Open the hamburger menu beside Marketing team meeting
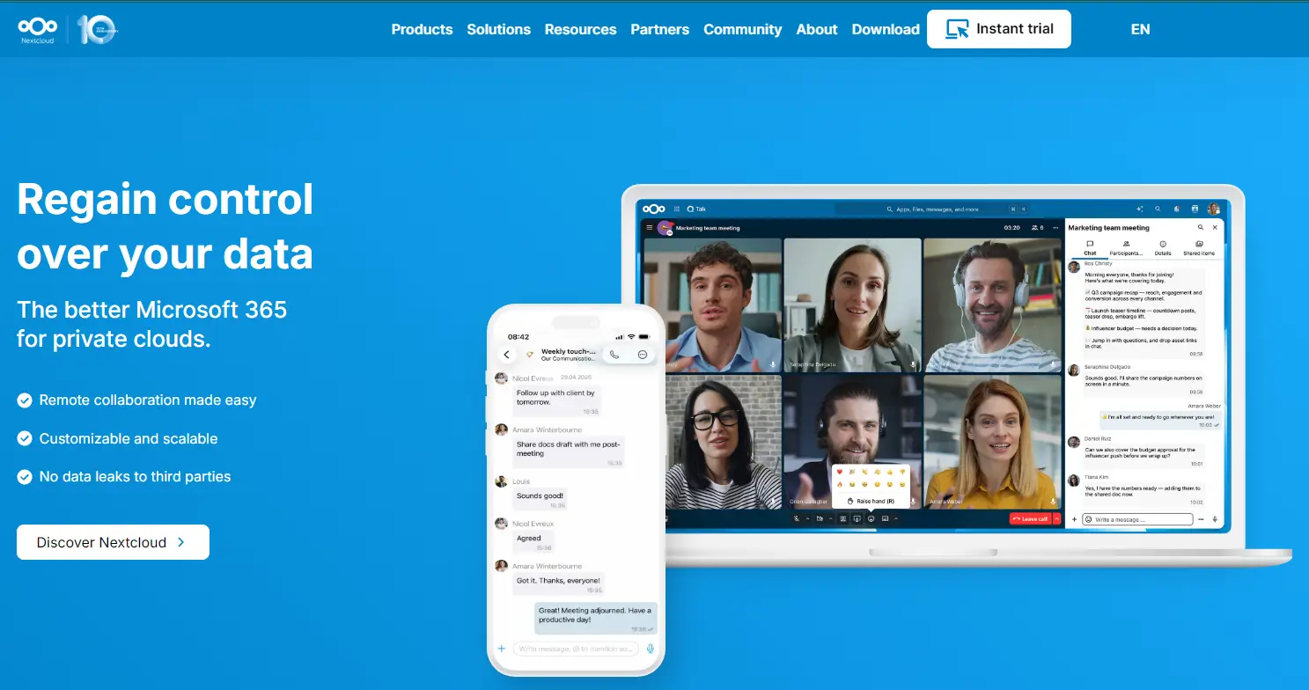 [x=650, y=227]
